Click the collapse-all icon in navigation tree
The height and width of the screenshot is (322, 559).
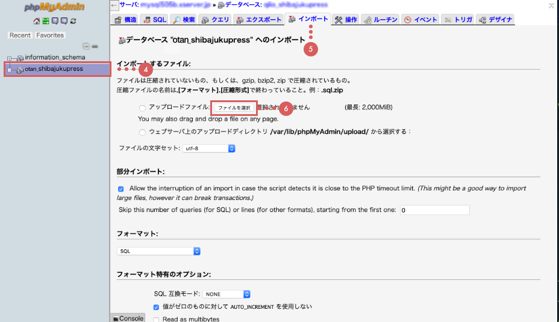(x=86, y=46)
